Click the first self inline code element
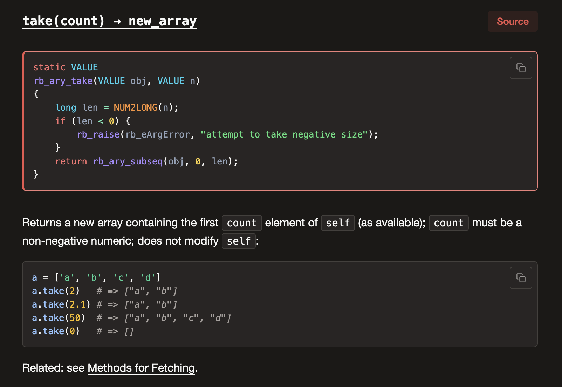The height and width of the screenshot is (387, 562). click(x=337, y=223)
